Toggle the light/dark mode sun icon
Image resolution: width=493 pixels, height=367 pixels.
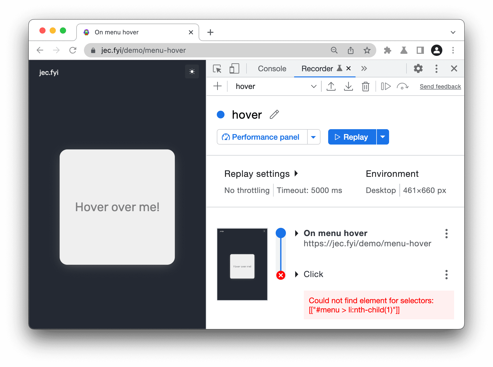192,72
